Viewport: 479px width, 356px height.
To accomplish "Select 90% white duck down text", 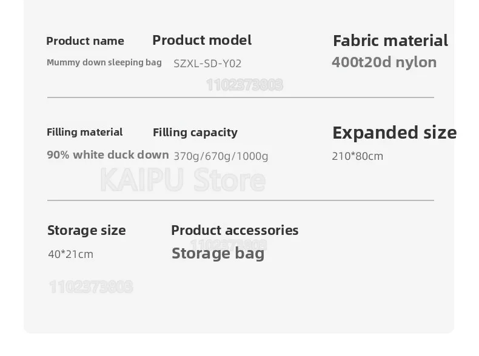I will click(x=108, y=155).
